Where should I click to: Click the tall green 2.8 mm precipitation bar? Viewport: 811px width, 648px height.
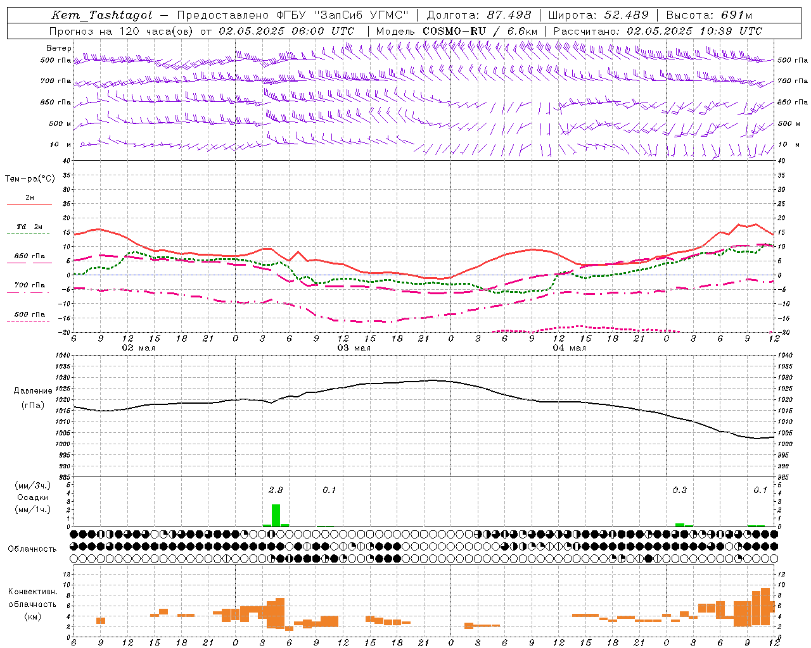276,515
